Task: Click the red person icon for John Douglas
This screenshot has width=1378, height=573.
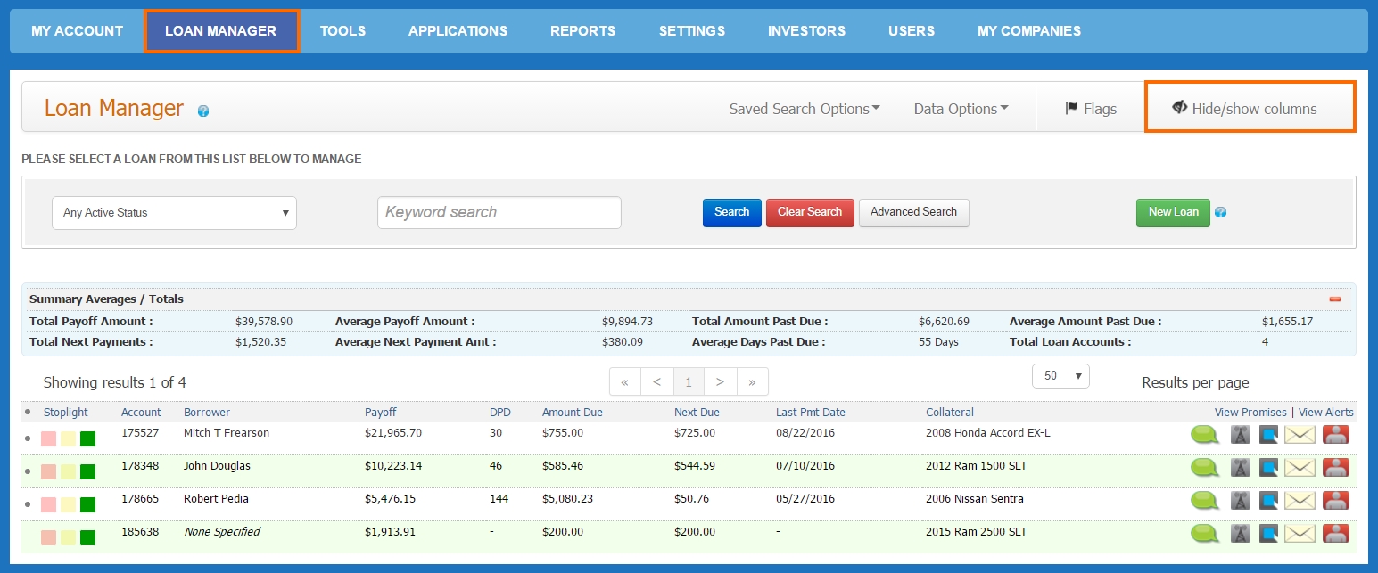Action: click(x=1335, y=467)
